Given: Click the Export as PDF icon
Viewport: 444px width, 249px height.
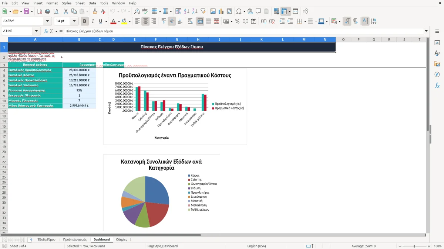Looking at the screenshot, I should click(x=40, y=11).
